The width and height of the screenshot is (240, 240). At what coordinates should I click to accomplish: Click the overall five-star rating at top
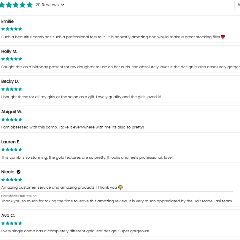[x=16, y=5]
